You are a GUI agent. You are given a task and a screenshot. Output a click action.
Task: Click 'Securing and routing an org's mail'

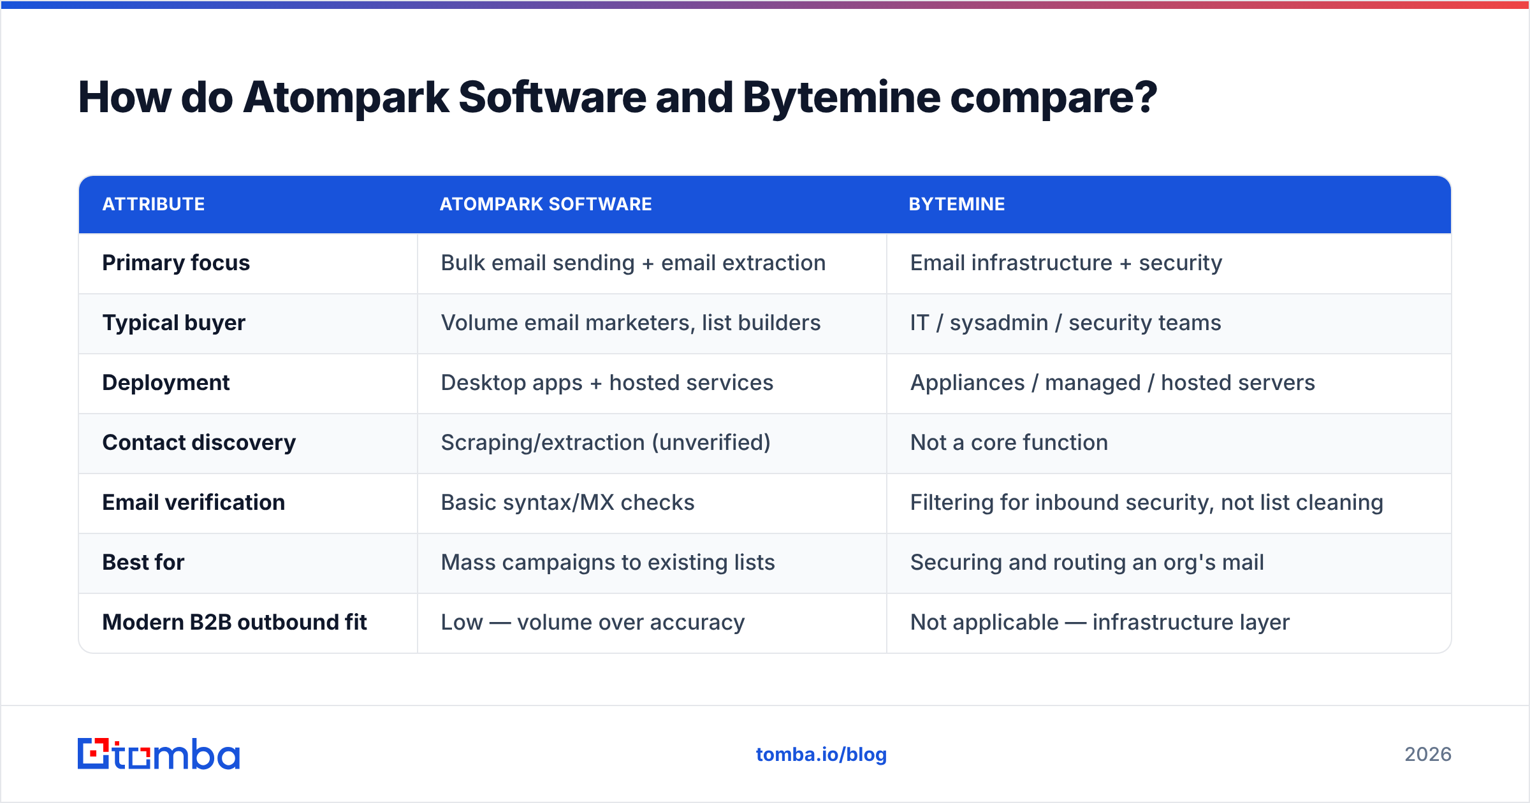(1087, 562)
